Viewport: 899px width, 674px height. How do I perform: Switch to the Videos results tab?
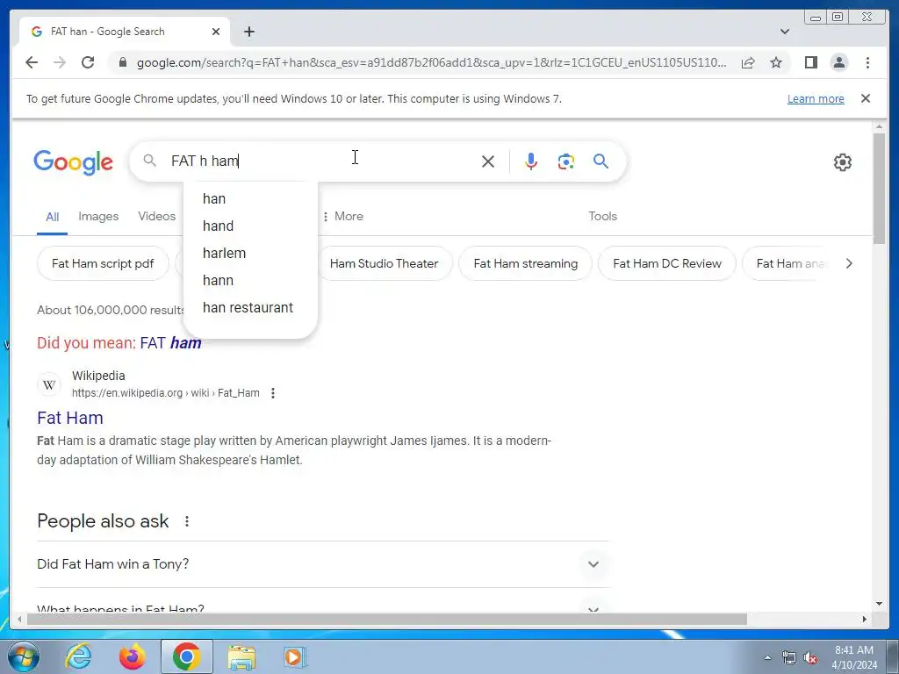(x=156, y=216)
